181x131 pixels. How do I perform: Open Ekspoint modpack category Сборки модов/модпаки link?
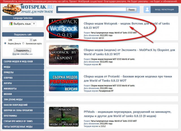[x=113, y=59]
